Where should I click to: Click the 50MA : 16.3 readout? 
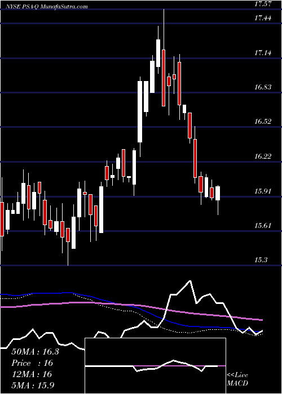click(35, 352)
